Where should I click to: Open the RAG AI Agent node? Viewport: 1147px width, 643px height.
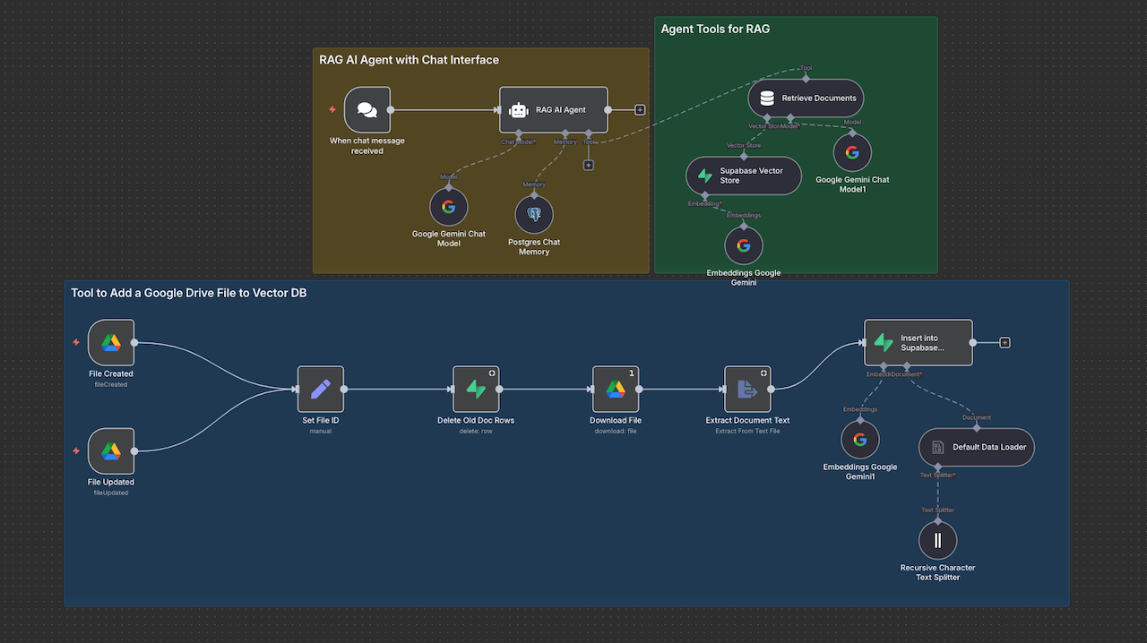coord(553,109)
